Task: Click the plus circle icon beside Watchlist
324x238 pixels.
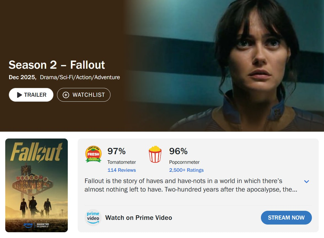Action: click(x=66, y=95)
